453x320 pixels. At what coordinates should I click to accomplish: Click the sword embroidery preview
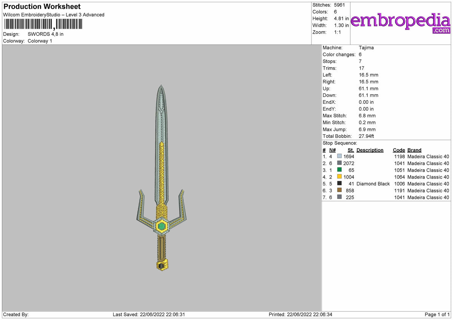[161, 177]
